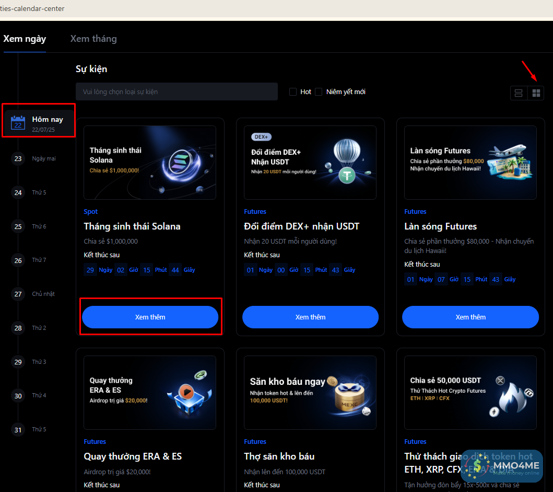Click Xem thêm under Làn sóng Futures

[x=470, y=317]
